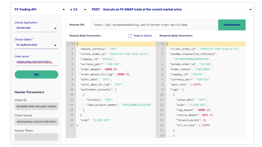This screenshot has width=262, height=147.
Task: Open the v. 1.0 version dropdown
Action: click(85, 9)
